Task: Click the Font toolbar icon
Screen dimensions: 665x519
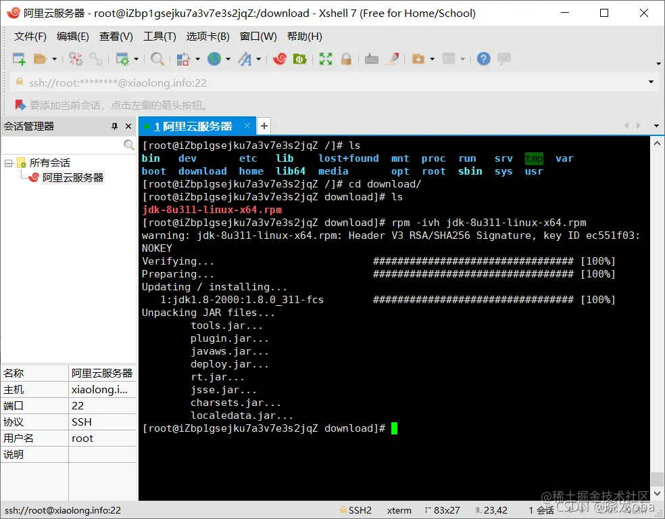Action: click(x=245, y=59)
